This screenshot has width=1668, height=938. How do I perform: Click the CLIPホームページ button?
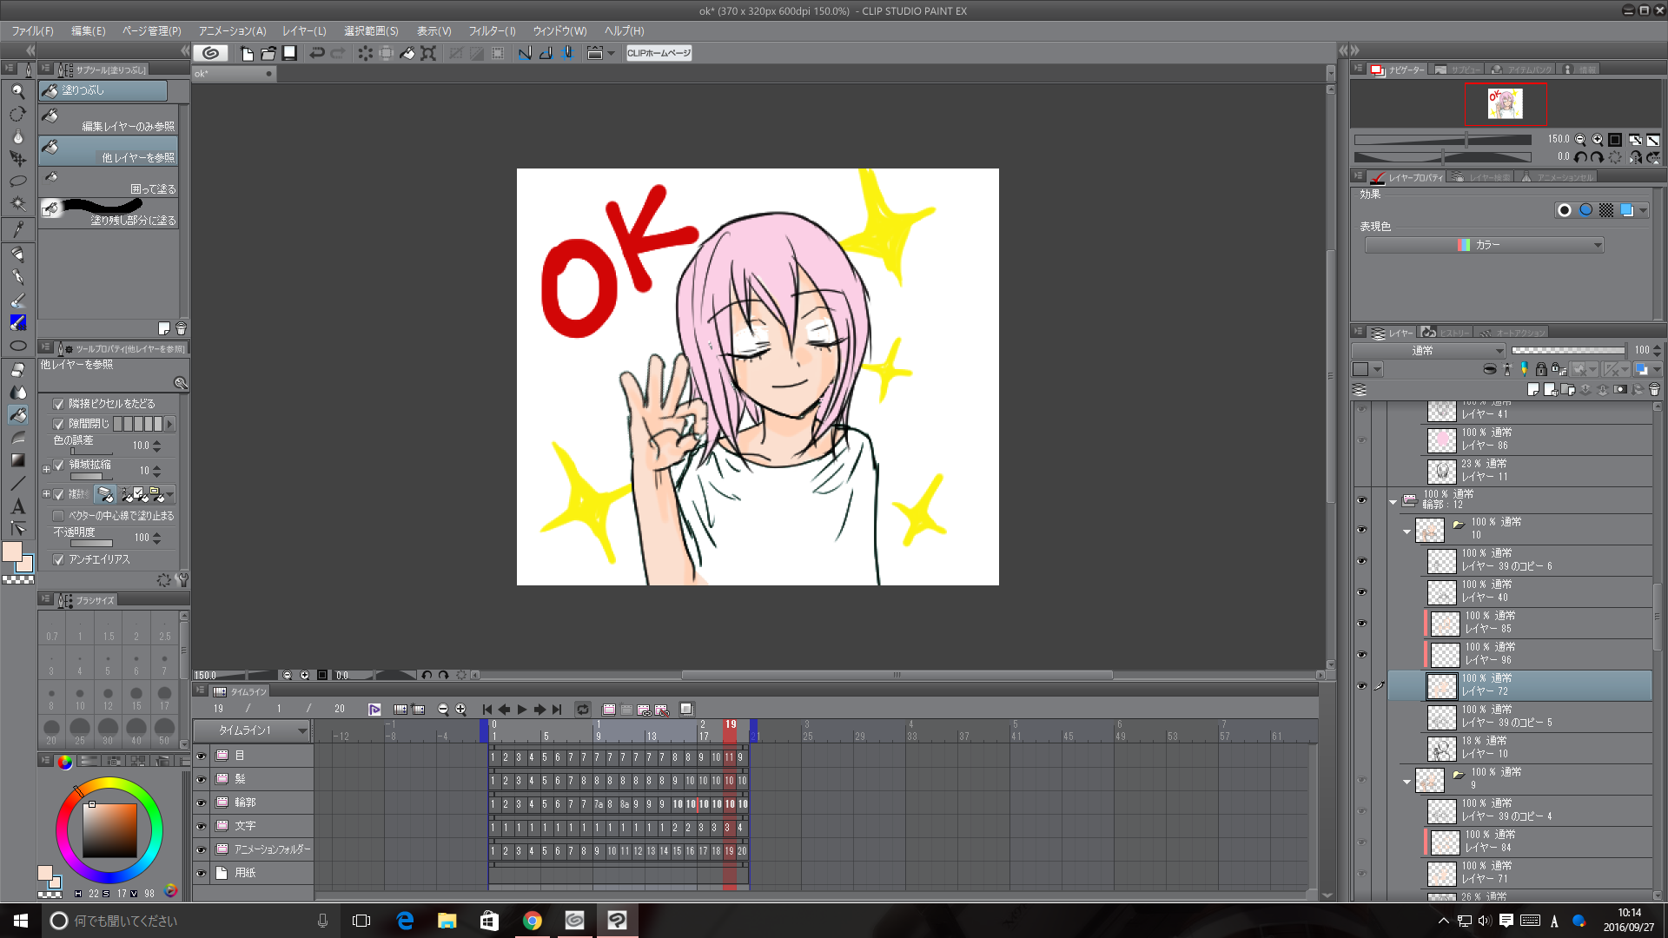659,53
